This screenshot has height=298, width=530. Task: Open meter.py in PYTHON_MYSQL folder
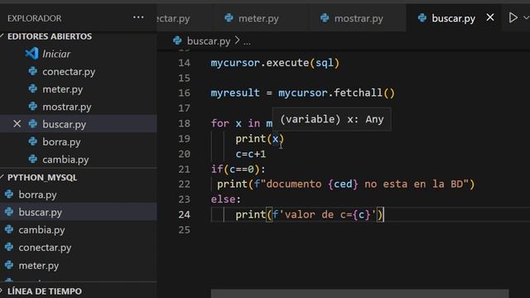click(x=39, y=265)
